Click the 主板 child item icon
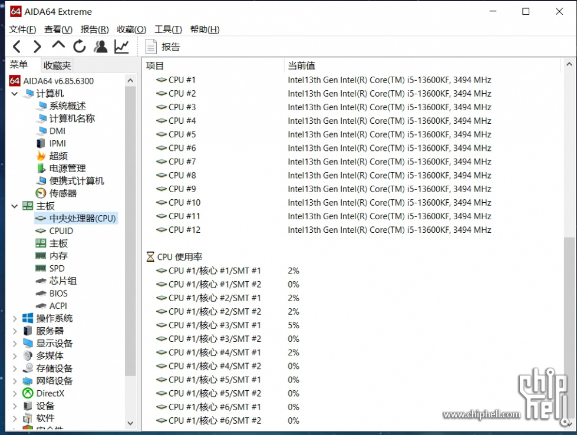577x435 pixels. [x=41, y=243]
